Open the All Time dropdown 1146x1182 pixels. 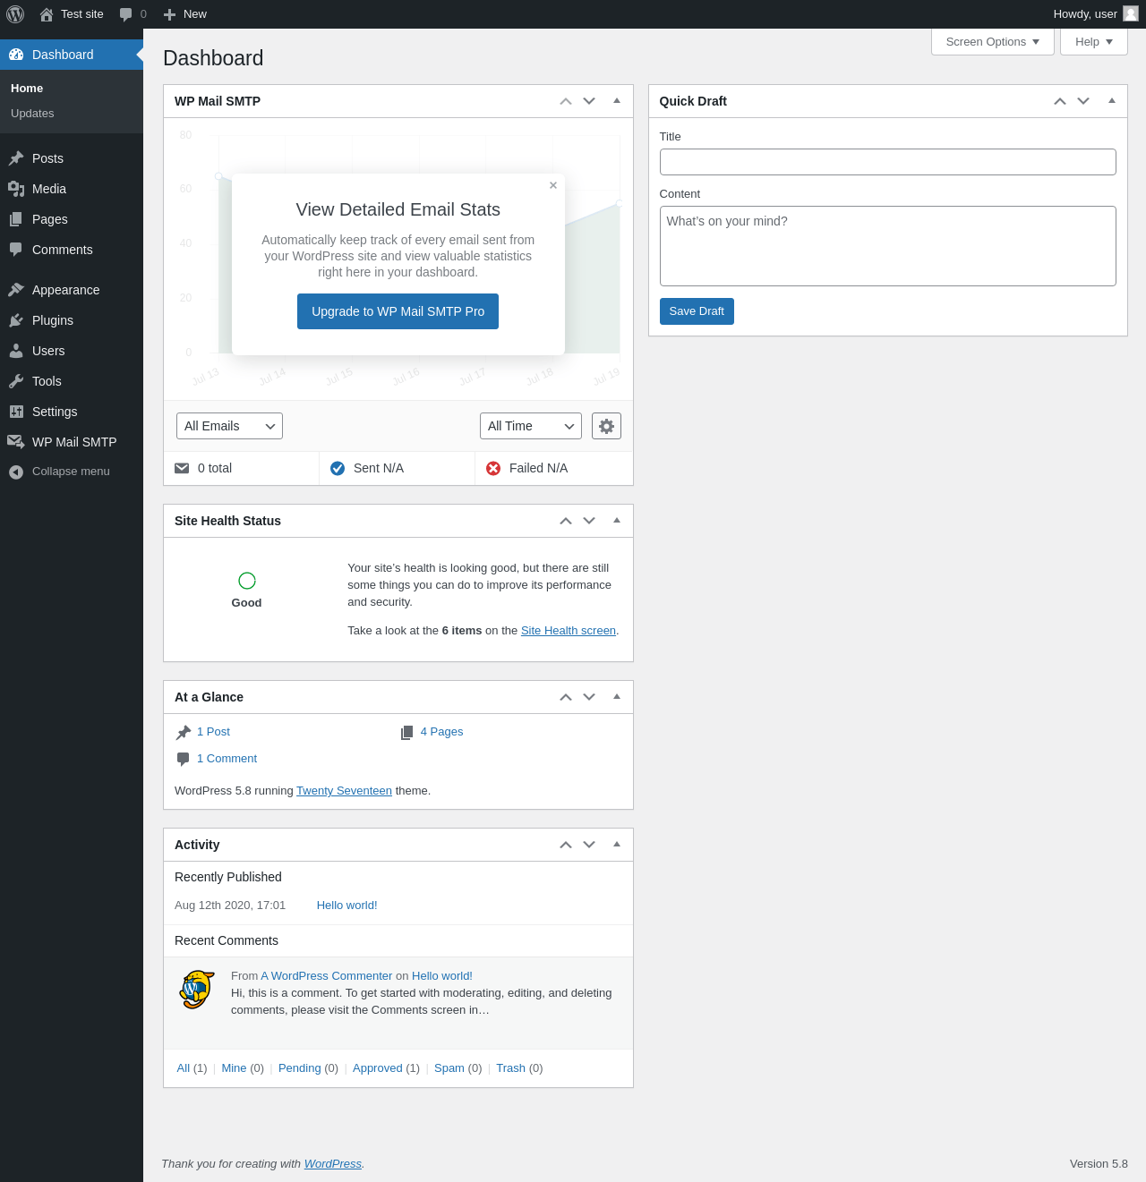pyautogui.click(x=531, y=426)
